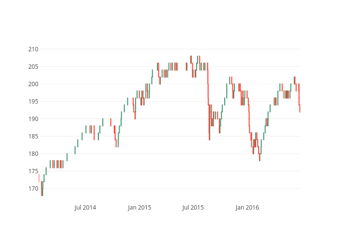The image size is (339, 242).
Task: Select the 175 y-axis tick label
Action: pyautogui.click(x=33, y=171)
